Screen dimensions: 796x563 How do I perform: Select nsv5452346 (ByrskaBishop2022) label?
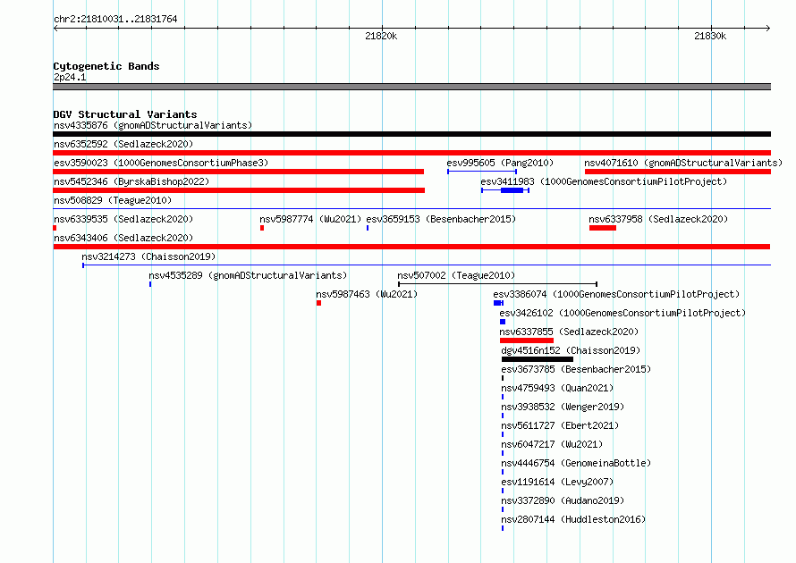tap(131, 181)
